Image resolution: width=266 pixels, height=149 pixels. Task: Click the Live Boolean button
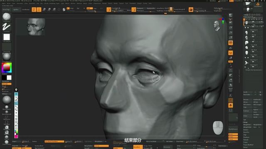26,10
